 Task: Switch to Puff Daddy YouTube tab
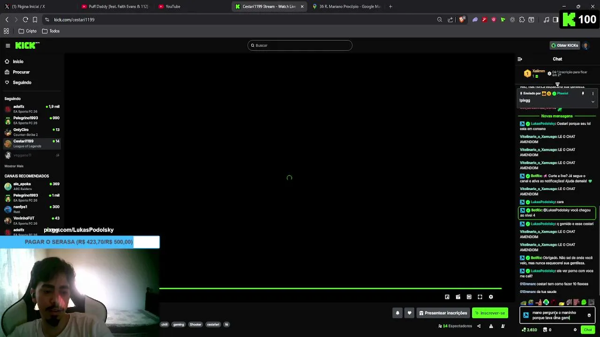115,7
